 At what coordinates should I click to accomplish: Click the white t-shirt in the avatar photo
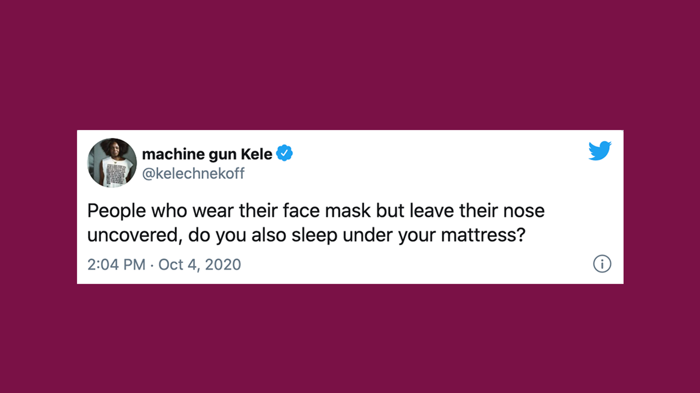tap(114, 172)
